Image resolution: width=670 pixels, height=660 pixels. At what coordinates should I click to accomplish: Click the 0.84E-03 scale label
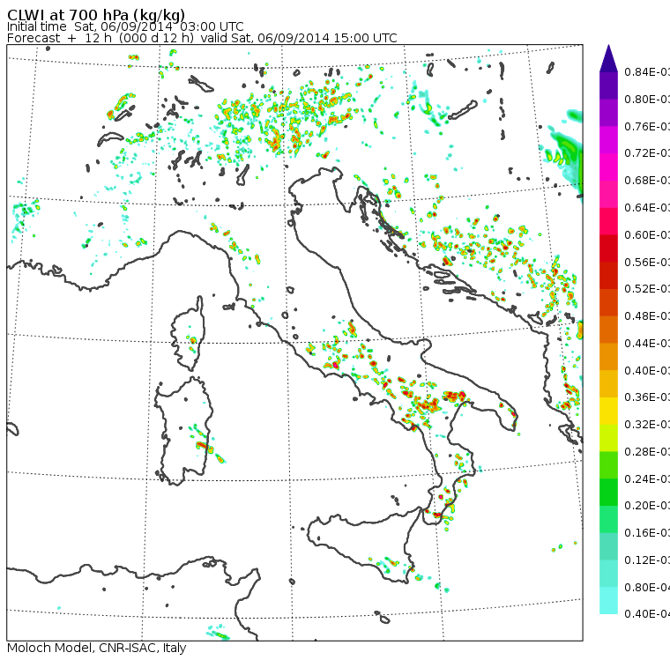647,72
